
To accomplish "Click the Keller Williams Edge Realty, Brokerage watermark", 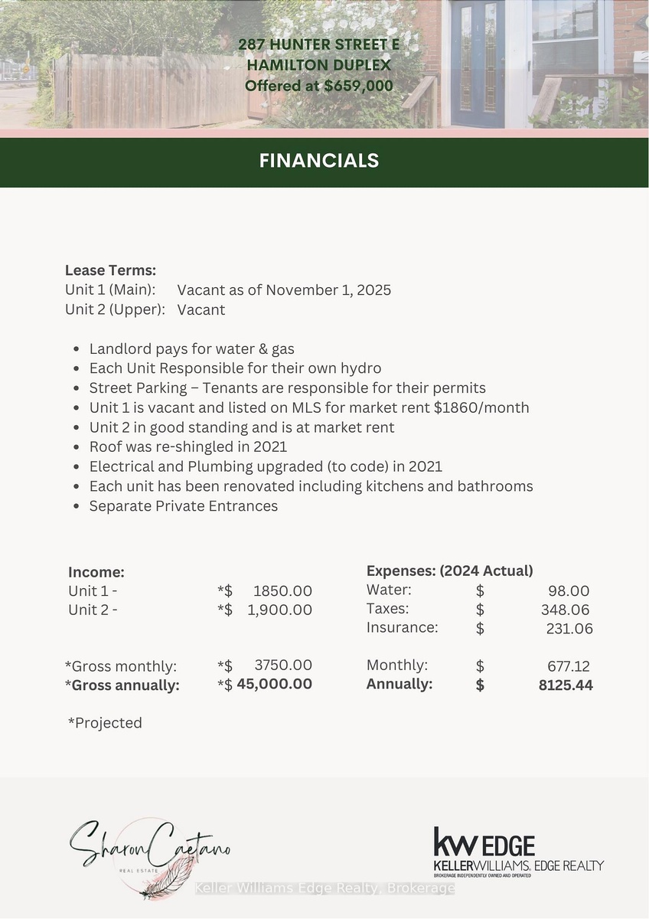I will click(324, 888).
